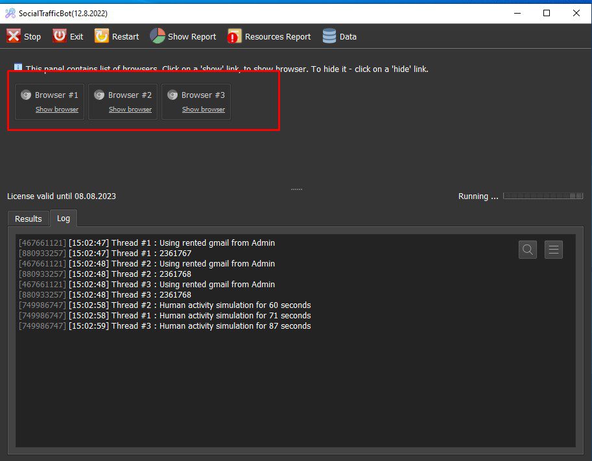Image resolution: width=592 pixels, height=461 pixels.
Task: Click the Restart arrow icon
Action: click(102, 36)
